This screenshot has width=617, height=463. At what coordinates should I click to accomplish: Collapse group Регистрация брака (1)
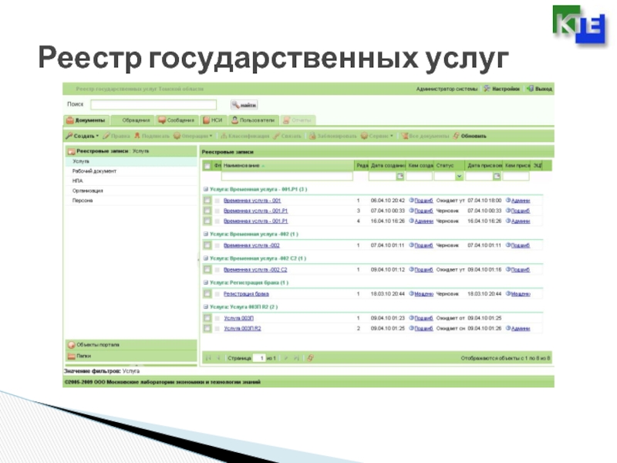(206, 282)
